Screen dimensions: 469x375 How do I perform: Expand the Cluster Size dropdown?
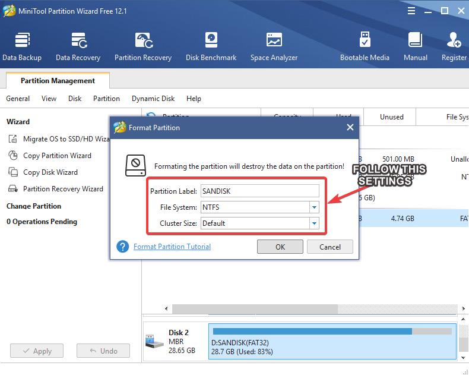pos(314,223)
